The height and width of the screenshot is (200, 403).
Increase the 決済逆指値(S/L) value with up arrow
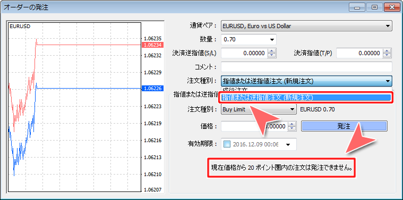tap(271, 51)
